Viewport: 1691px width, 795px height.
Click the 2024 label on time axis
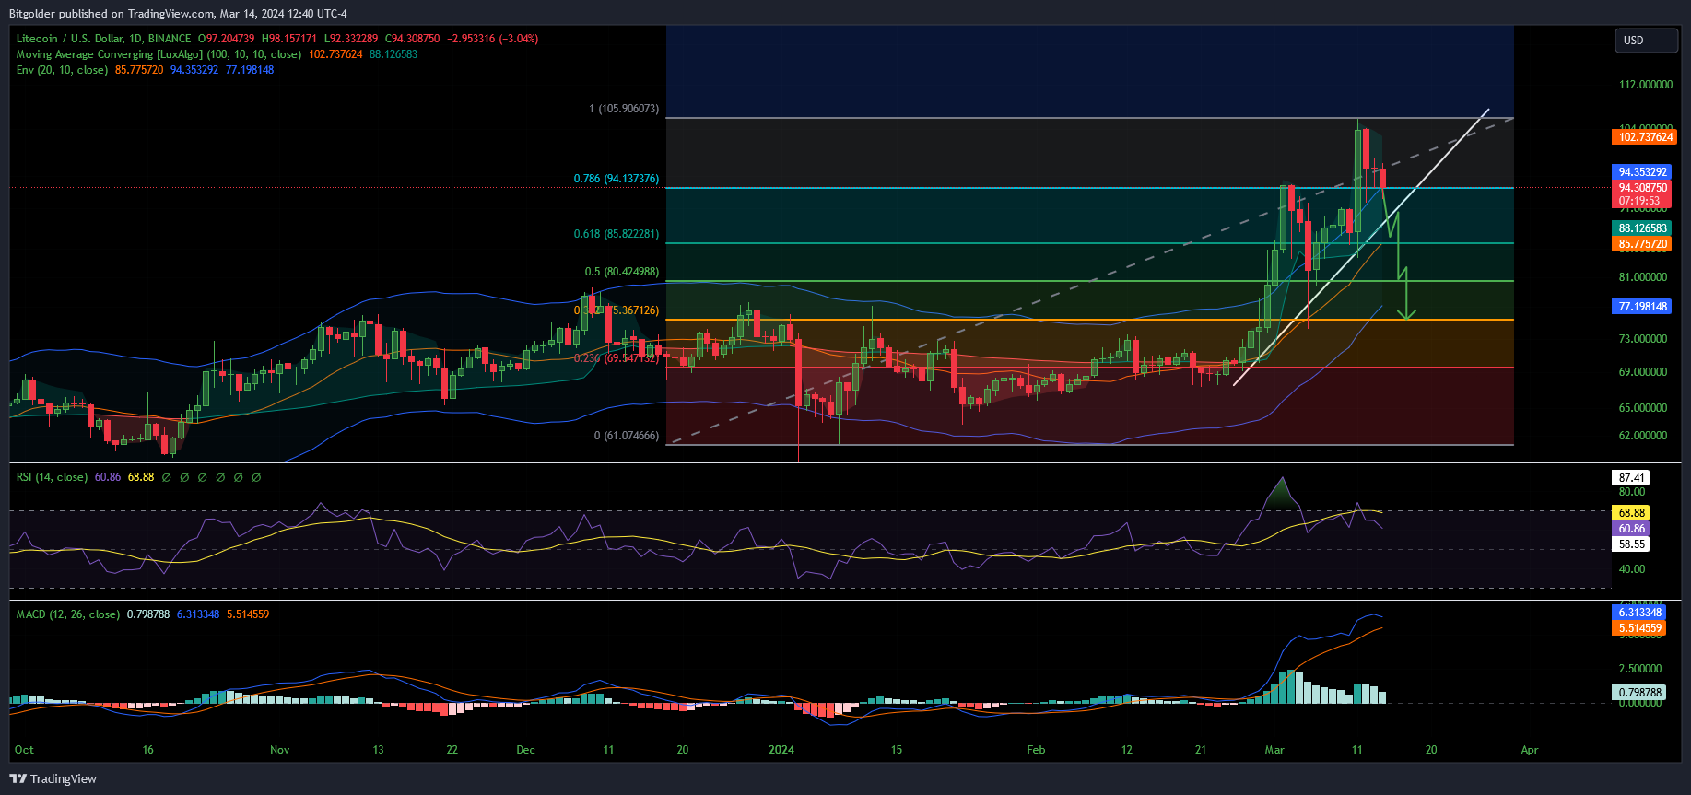781,750
